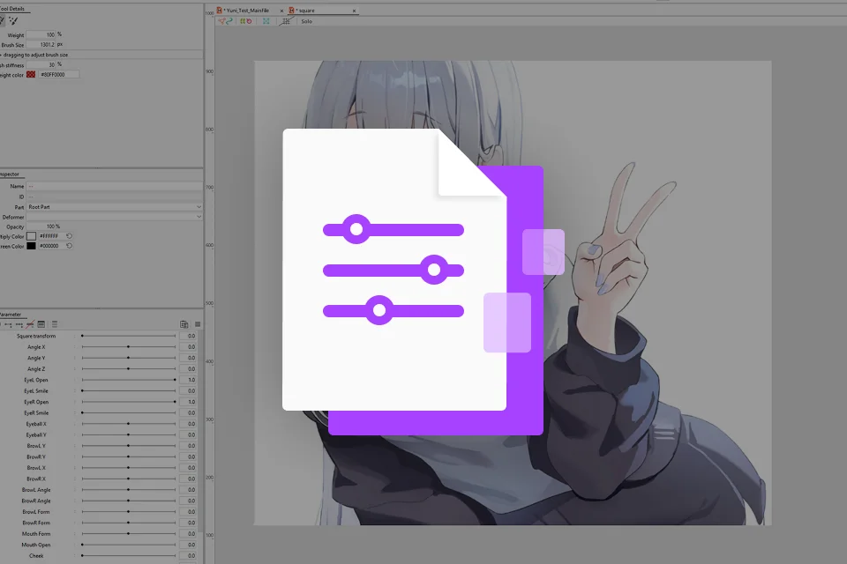Click the Inspector Name field
The width and height of the screenshot is (847, 564).
point(115,186)
